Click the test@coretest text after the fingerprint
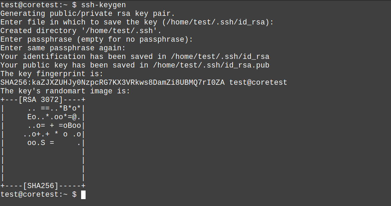This screenshot has width=391, height=206. pyautogui.click(x=258, y=82)
